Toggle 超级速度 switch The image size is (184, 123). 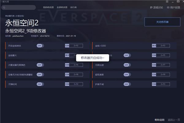[x=127, y=74]
